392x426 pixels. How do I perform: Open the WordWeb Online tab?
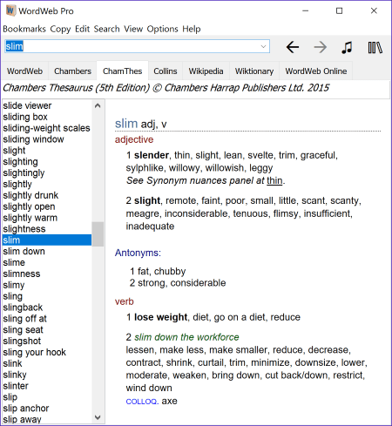(316, 71)
